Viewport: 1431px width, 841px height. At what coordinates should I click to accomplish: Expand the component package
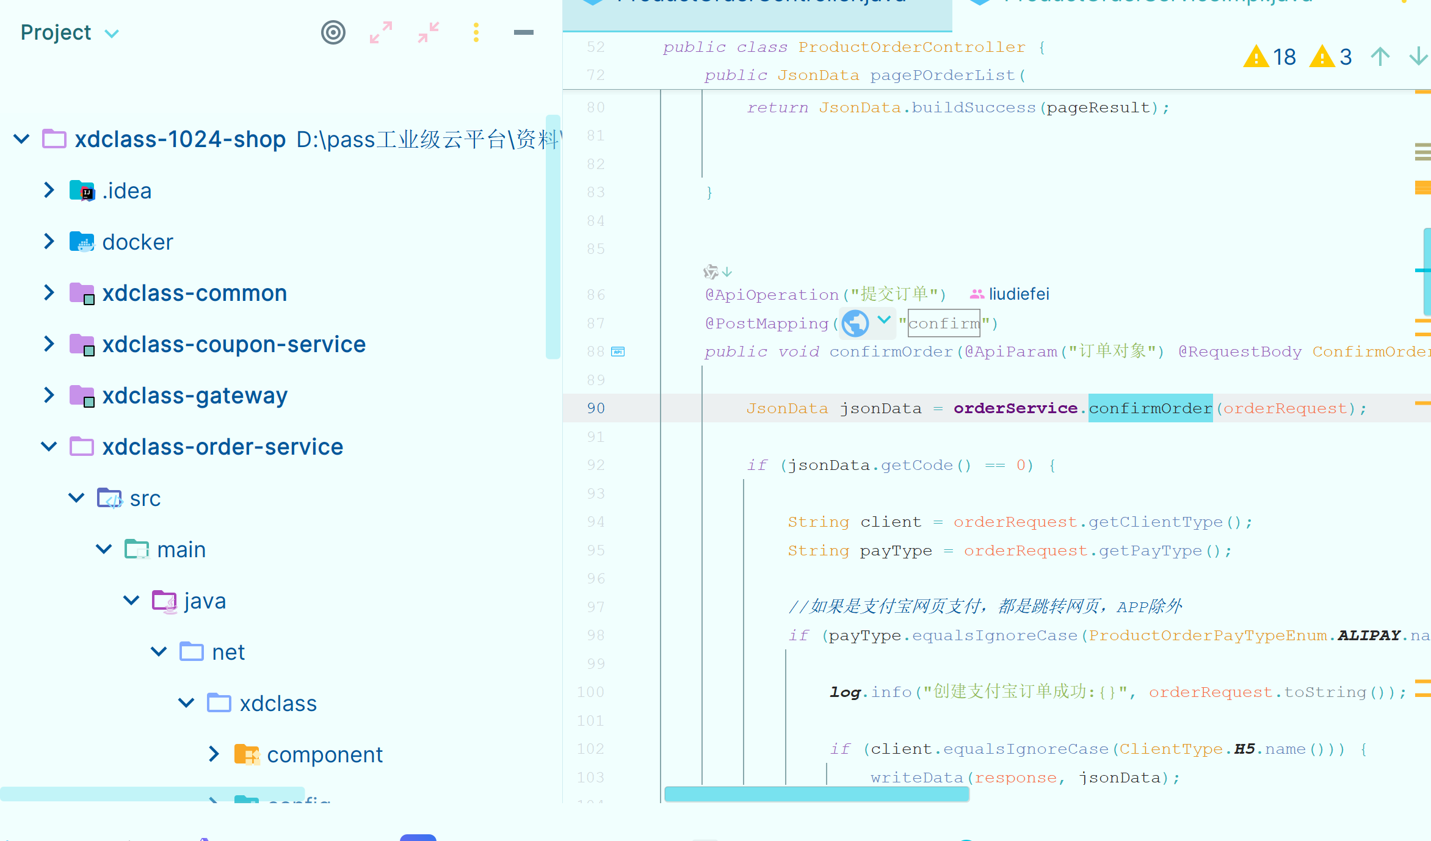pyautogui.click(x=214, y=754)
